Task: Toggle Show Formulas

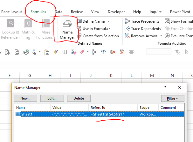Action: point(179,21)
